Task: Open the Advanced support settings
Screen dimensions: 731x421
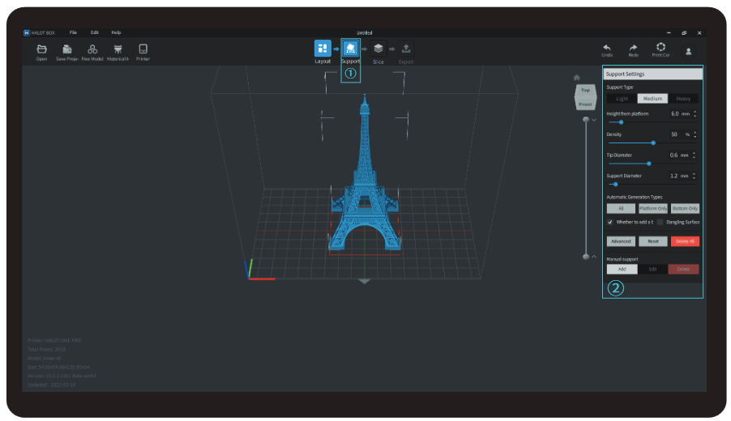Action: click(x=621, y=241)
